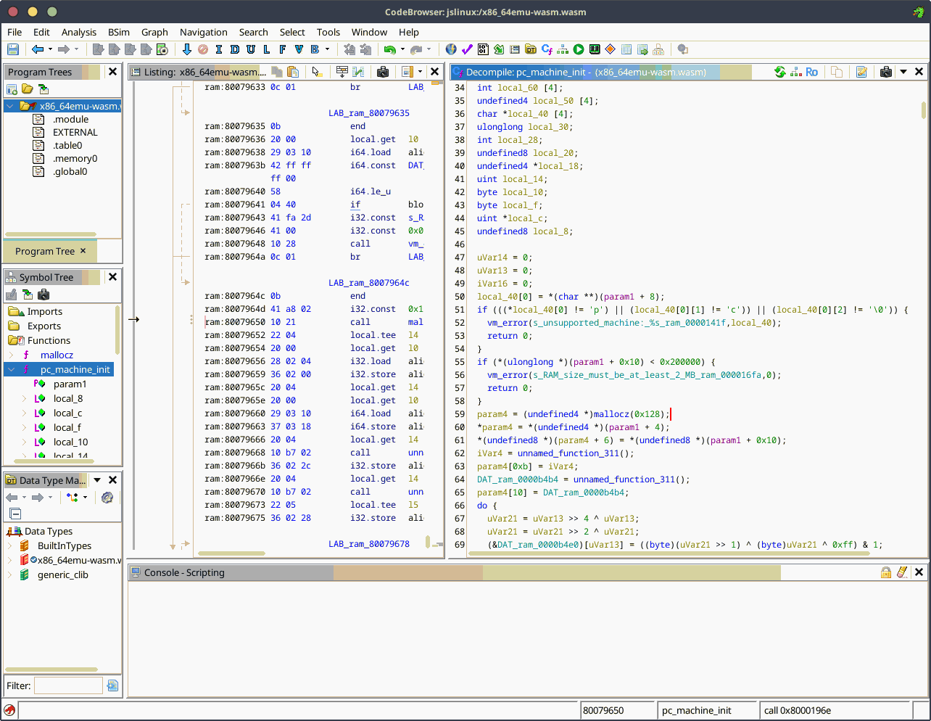Toggle Listing mouse hover mode icon

[x=316, y=72]
